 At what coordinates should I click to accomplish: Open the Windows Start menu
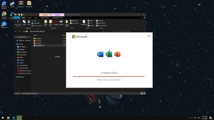coord(3,118)
